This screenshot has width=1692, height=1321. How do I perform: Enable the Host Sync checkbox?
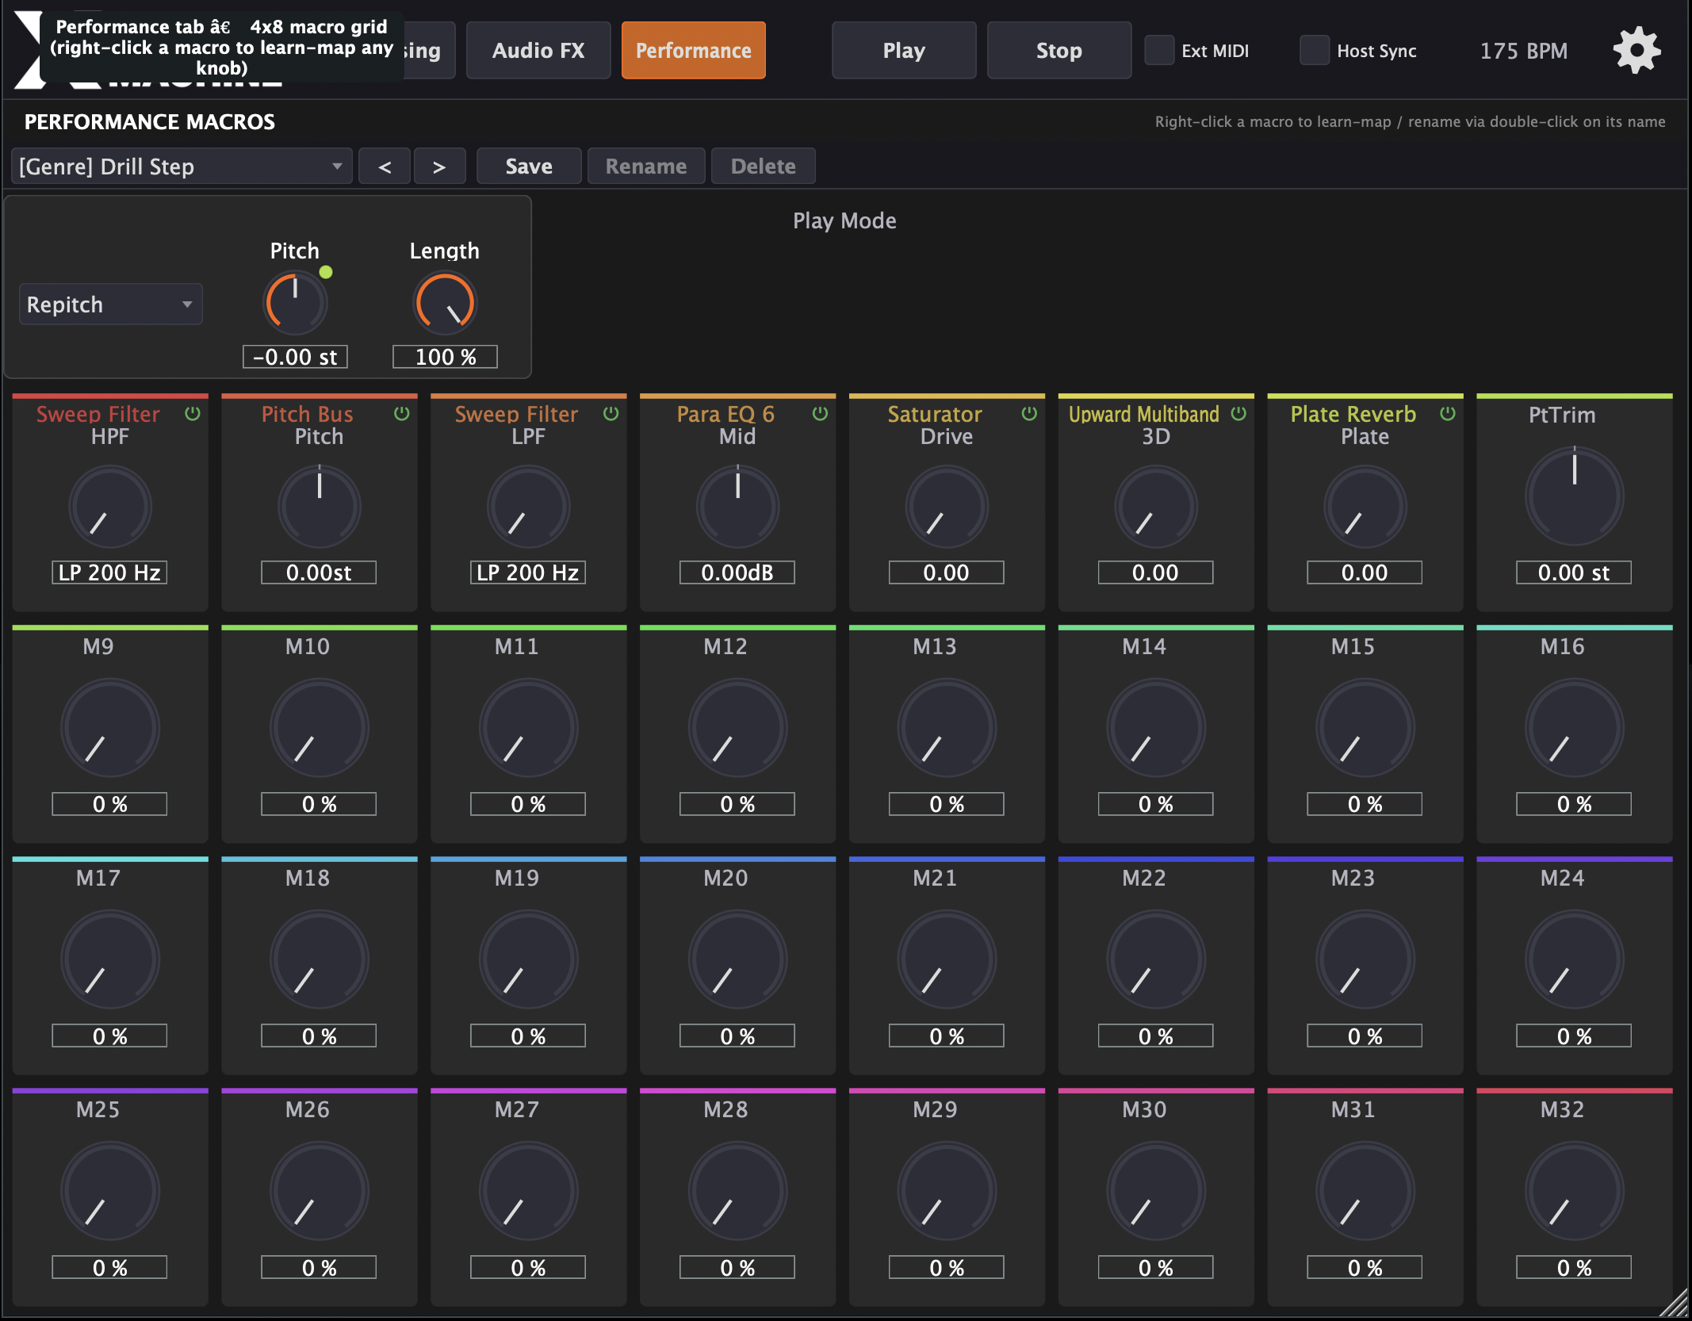[1315, 50]
